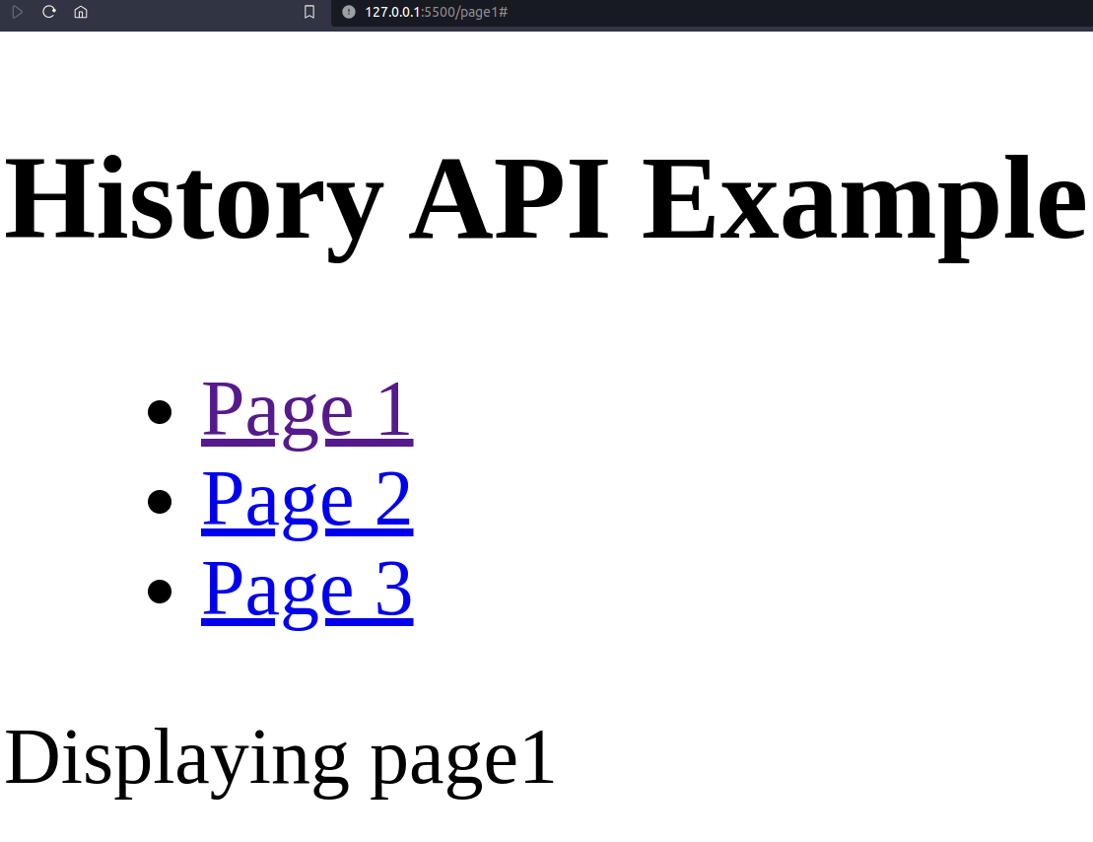Select the underlined Page 3 text

[307, 589]
